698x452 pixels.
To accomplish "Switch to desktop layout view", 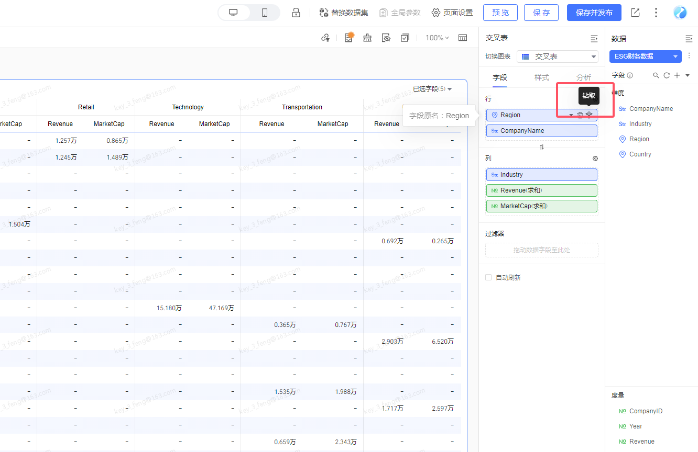I will (x=233, y=13).
